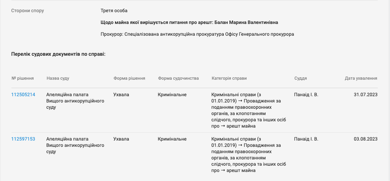390x181 pixels.
Task: Click the 'Сторони спору' label
Action: coord(28,11)
